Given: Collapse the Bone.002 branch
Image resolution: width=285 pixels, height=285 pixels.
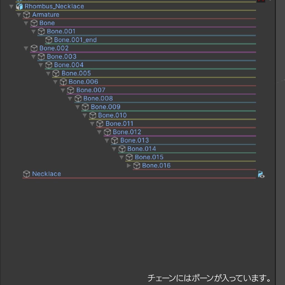Looking at the screenshot, I should coord(26,48).
